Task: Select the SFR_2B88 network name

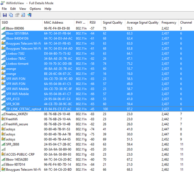Action: coord(12,144)
